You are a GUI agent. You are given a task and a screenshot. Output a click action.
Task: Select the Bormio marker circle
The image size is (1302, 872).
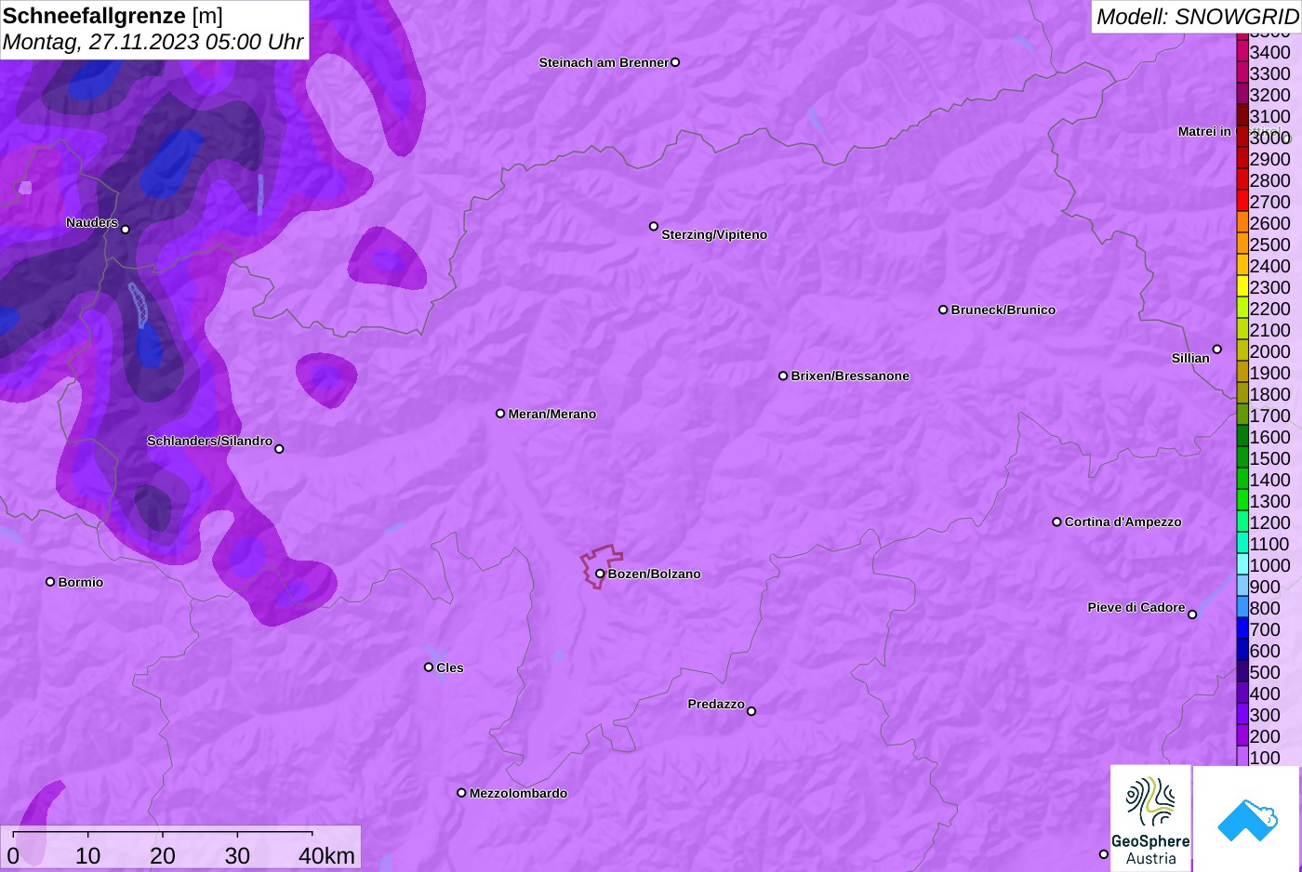pos(50,581)
